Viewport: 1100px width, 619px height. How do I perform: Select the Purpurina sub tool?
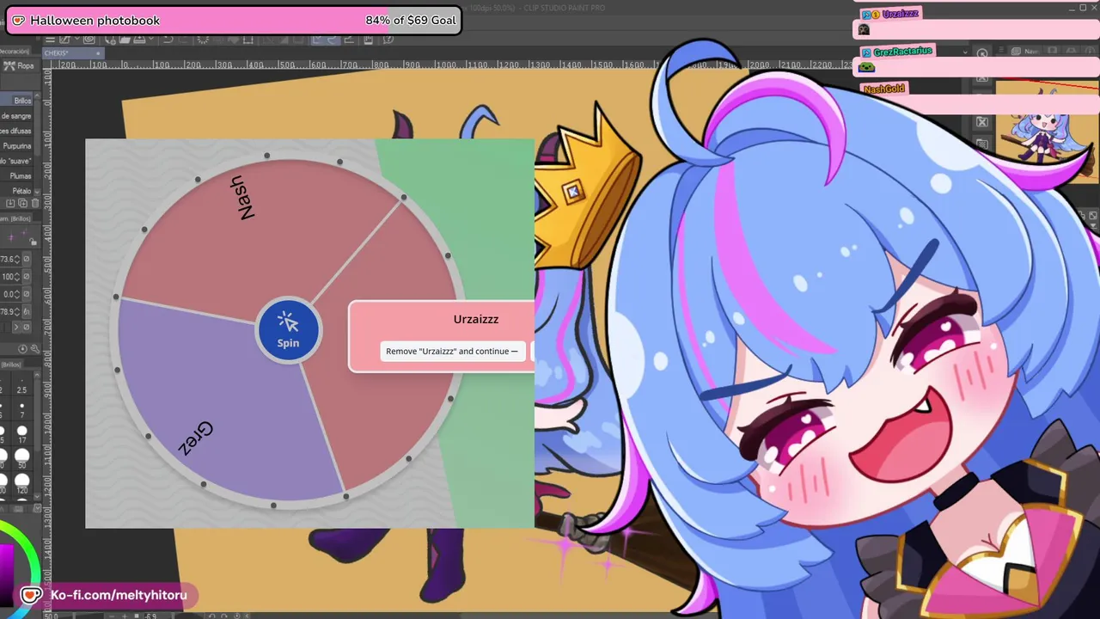(x=17, y=146)
